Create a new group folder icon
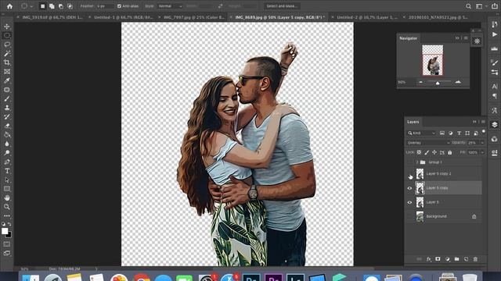The height and width of the screenshot is (281, 501). [x=456, y=259]
